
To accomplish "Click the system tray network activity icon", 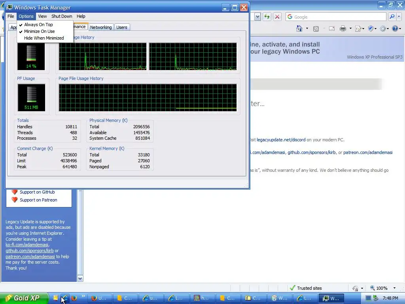I will click(375, 298).
